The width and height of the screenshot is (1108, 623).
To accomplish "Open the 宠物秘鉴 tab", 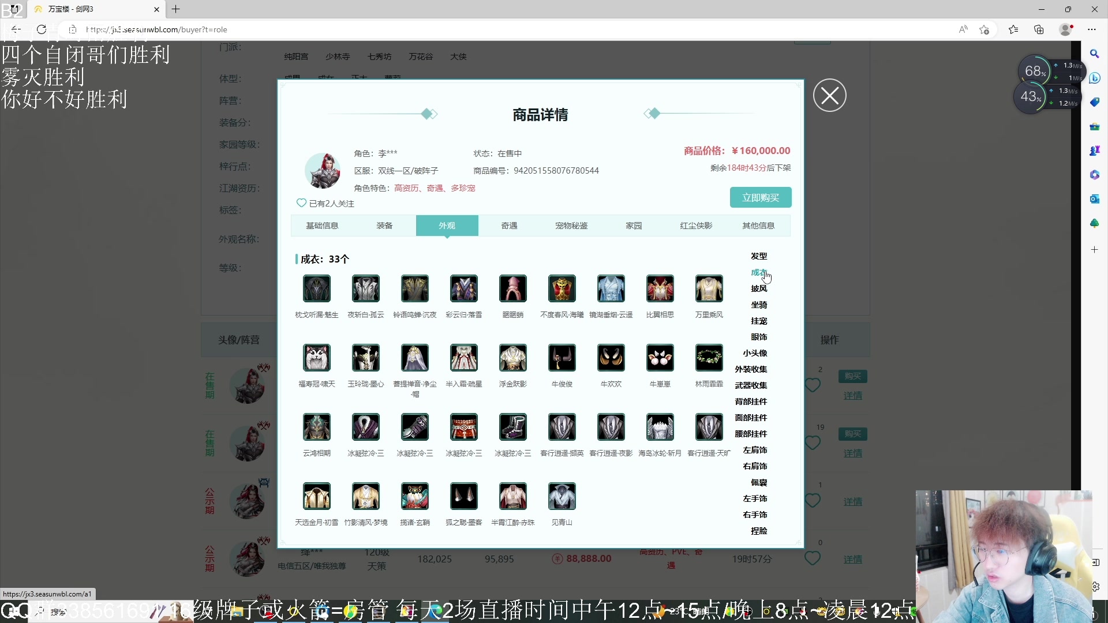I will tap(571, 226).
